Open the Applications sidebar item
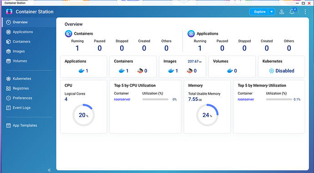The height and width of the screenshot is (173, 314). 28,32
